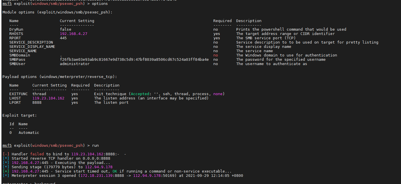Viewport: 401px width, 184px height.
Task: Select the SMBDomain option name
Action: point(20,55)
